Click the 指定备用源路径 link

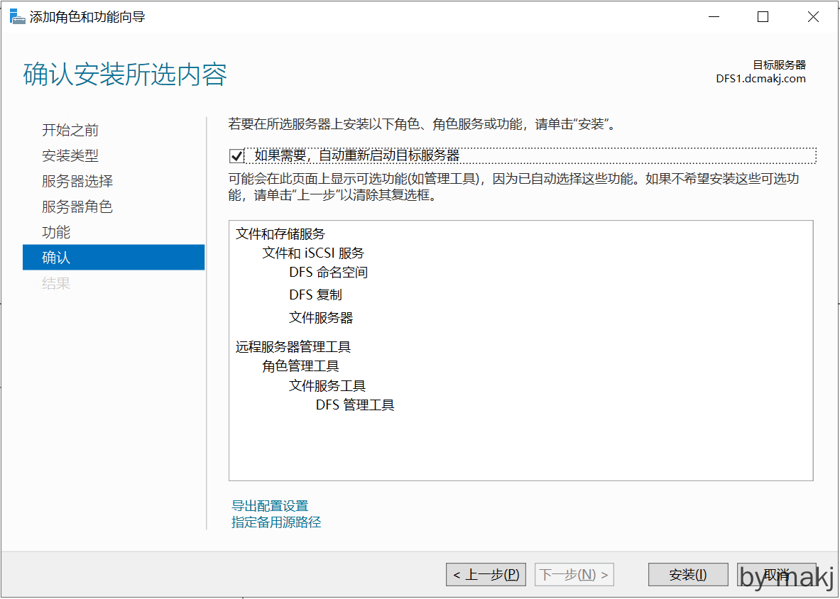[276, 522]
